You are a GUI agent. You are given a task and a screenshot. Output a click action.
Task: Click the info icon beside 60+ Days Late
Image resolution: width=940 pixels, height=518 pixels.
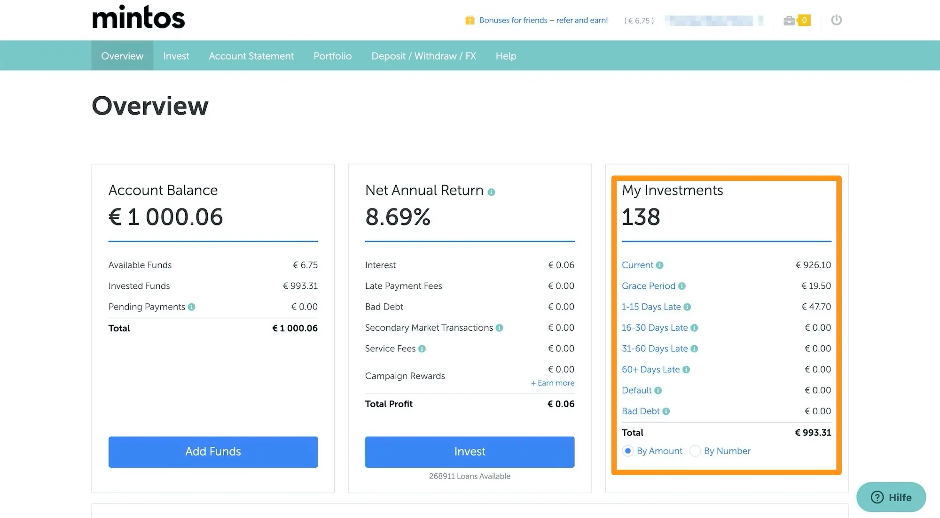coord(686,370)
